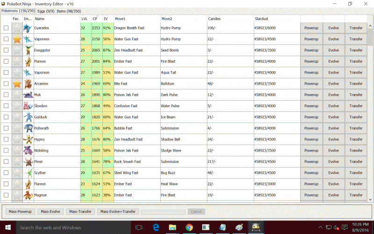This screenshot has height=234, width=374.
Task: Click the Mass-Powerup button
Action: [20, 212]
